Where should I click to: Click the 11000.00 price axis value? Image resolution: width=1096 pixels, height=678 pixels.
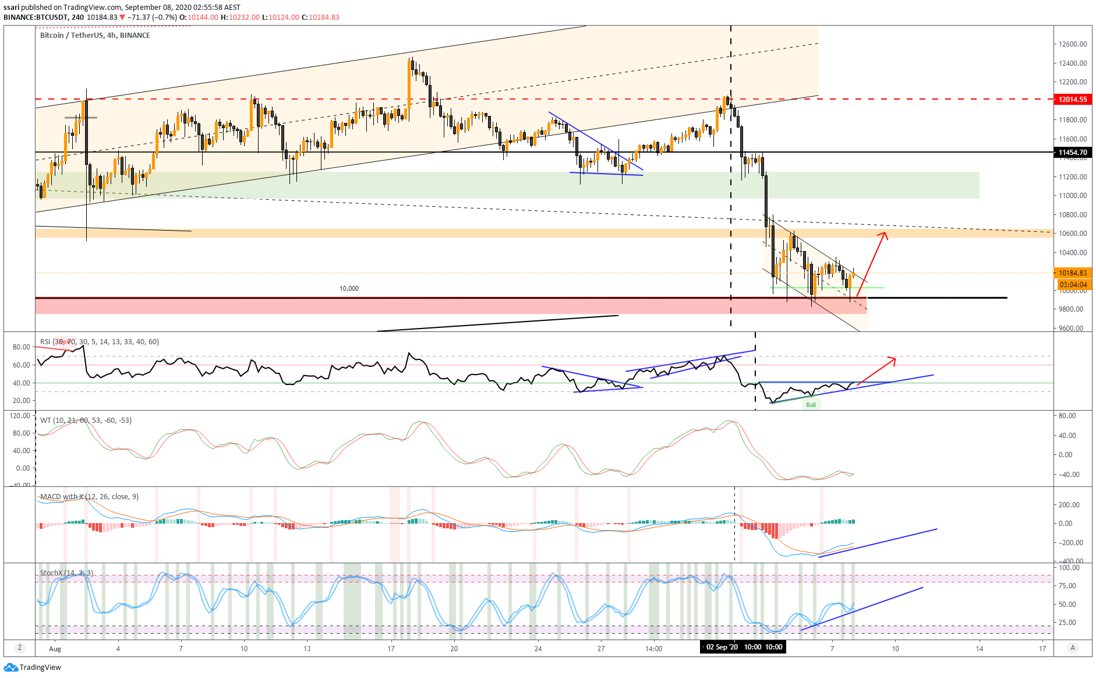click(x=1073, y=196)
